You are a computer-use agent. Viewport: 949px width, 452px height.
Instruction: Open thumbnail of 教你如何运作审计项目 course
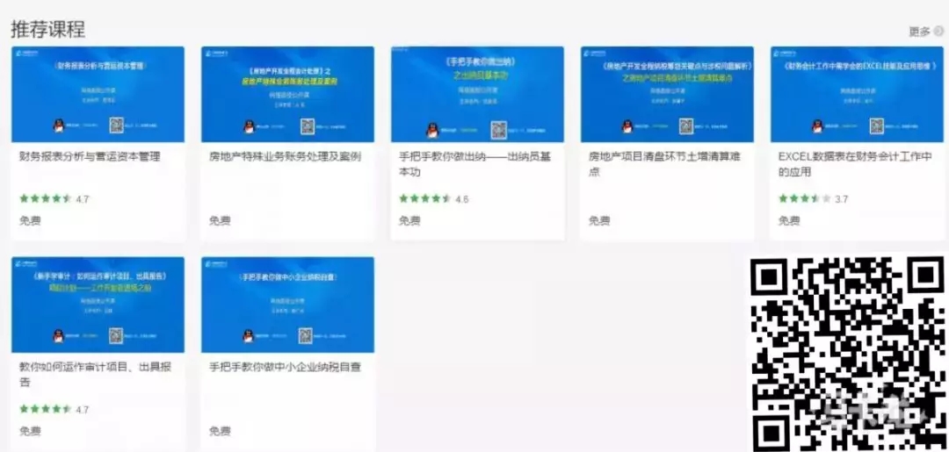click(x=98, y=305)
